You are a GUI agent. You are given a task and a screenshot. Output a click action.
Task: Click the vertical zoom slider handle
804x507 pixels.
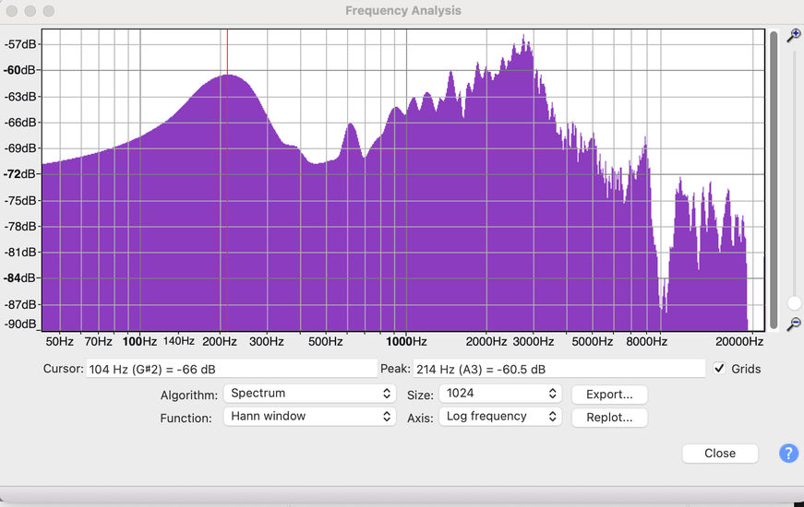pyautogui.click(x=794, y=303)
